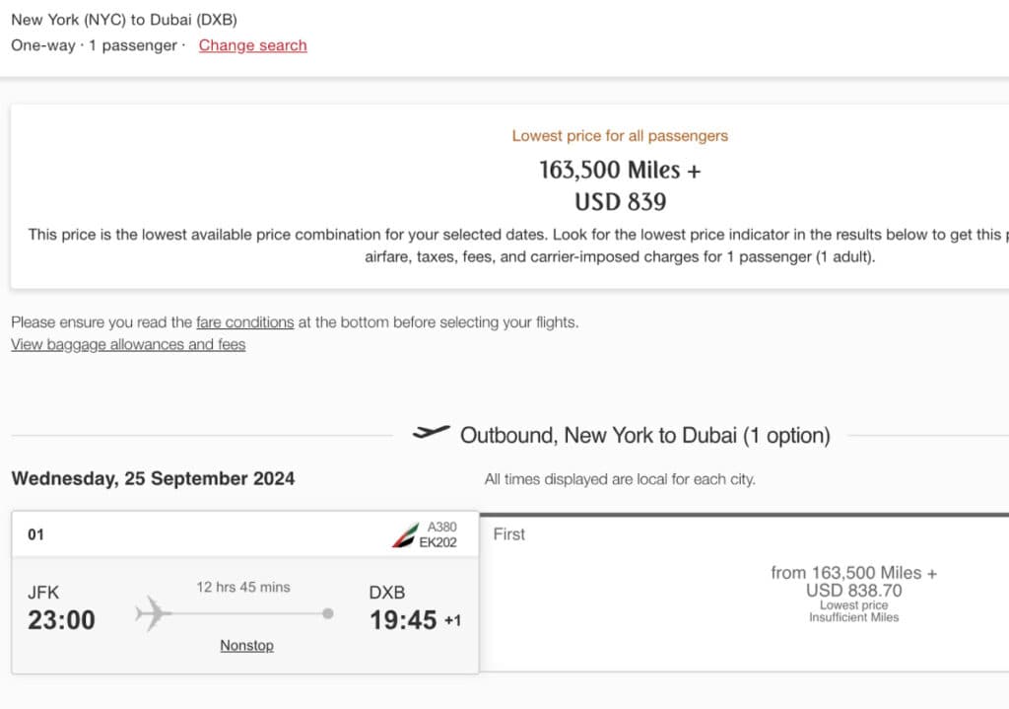This screenshot has height=709, width=1009.
Task: Click the Insufficient Miles notice
Action: click(853, 618)
